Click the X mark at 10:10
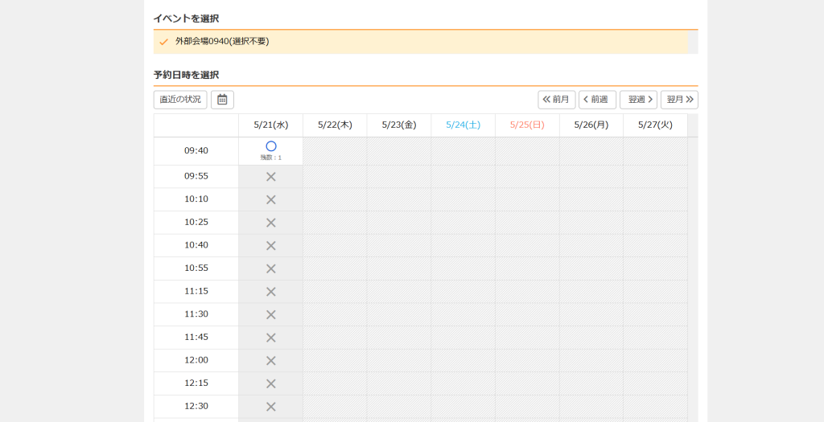 click(271, 199)
